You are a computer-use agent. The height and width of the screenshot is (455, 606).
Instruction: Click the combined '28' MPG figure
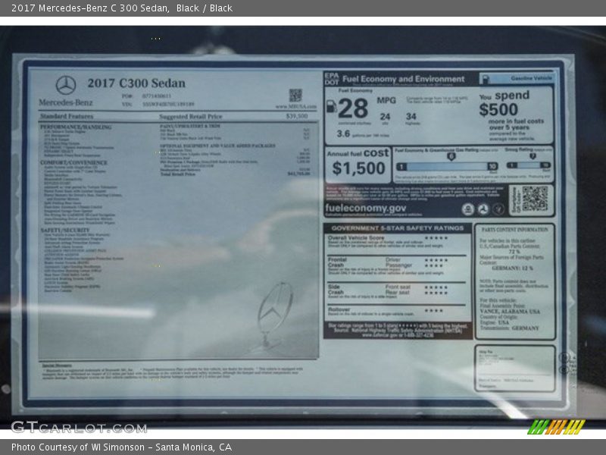coord(353,108)
